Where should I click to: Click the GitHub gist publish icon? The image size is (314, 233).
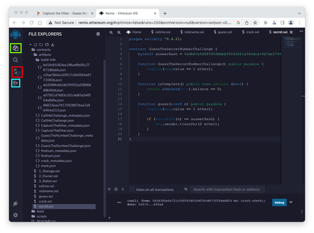coord(47,45)
